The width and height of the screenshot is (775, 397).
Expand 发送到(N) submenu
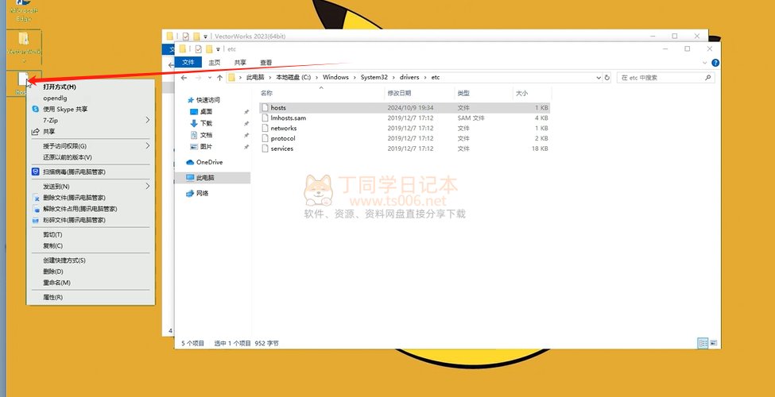click(91, 187)
